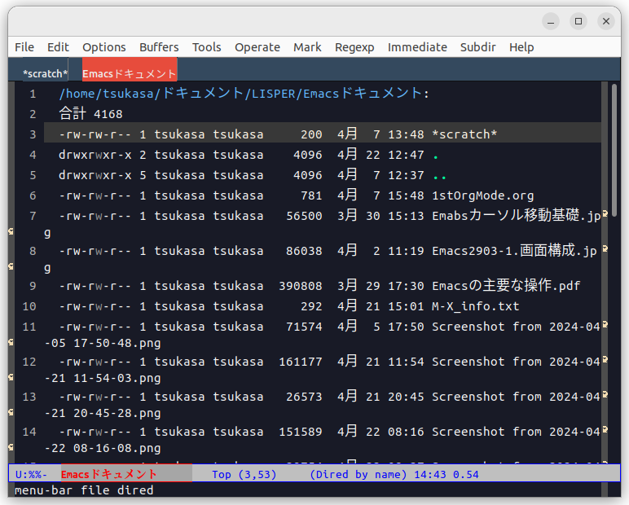The image size is (629, 505).
Task: Select Screenshot from 2024-04-21 20-45-28.png
Action: 516,397
